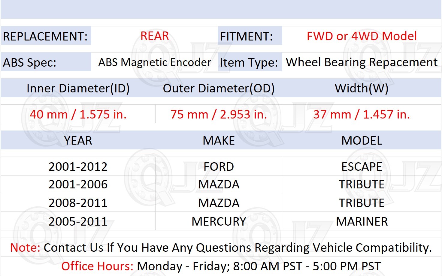This screenshot has height=276, width=442.
Task: Select the 75 mm / 2.953 in. value
Action: [219, 114]
